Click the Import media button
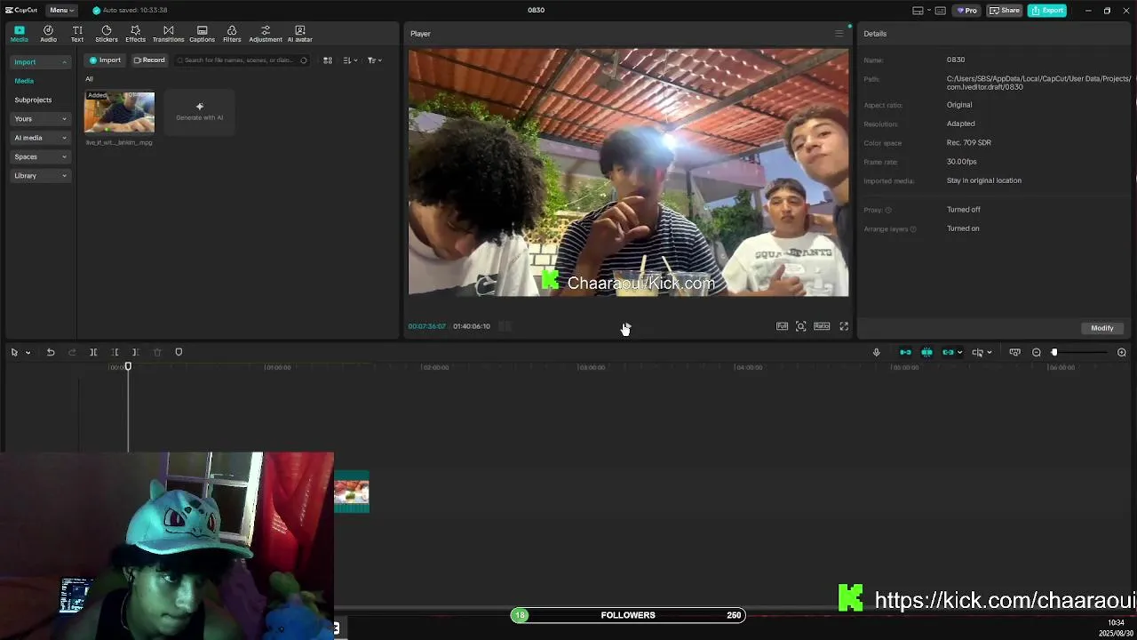 coord(105,60)
